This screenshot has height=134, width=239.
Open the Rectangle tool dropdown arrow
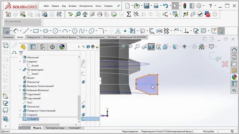(40, 31)
